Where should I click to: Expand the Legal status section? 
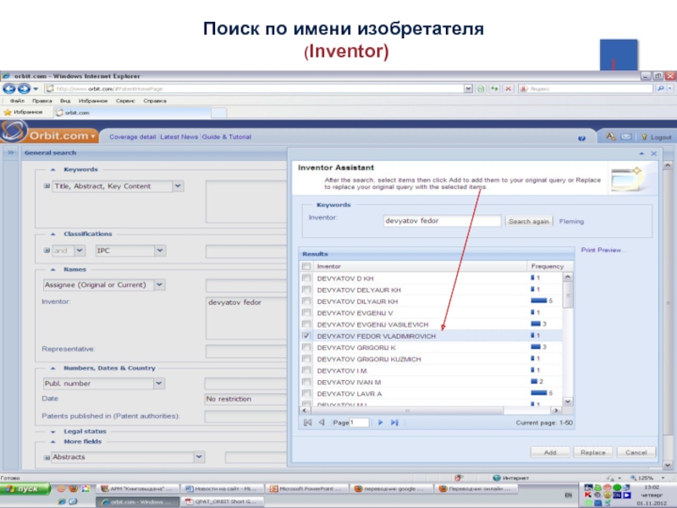pyautogui.click(x=52, y=432)
